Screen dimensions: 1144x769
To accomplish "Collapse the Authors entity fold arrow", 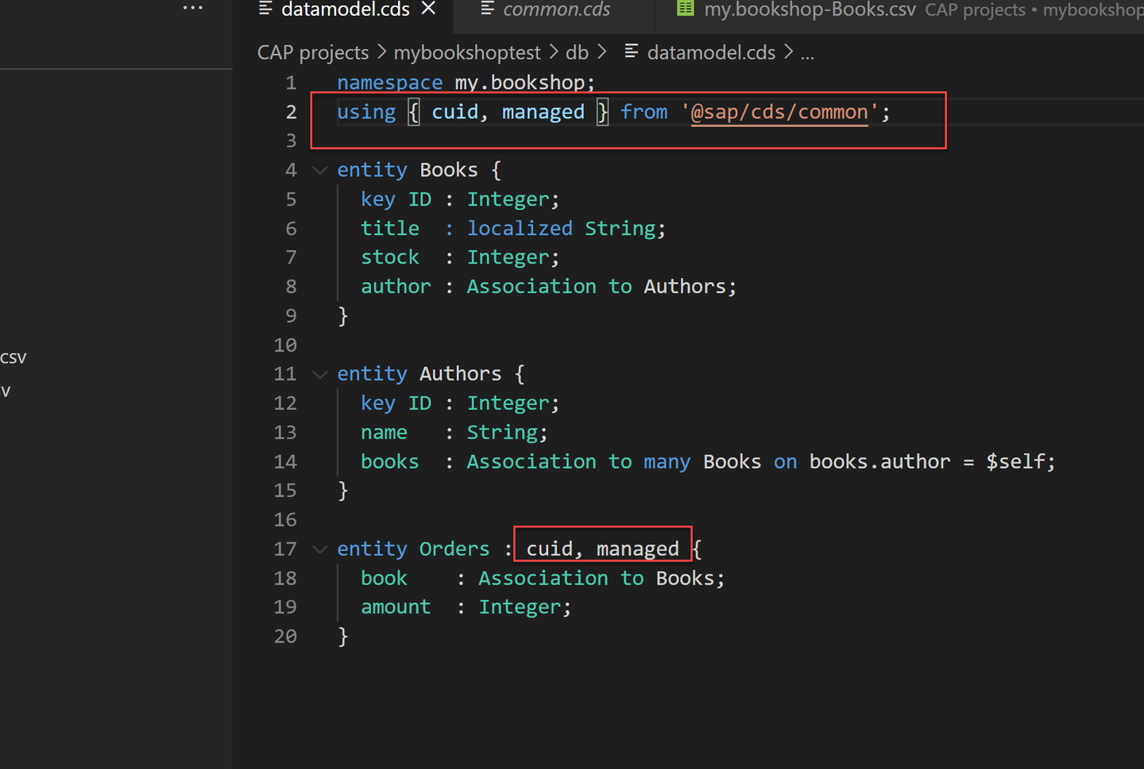I will tap(319, 374).
